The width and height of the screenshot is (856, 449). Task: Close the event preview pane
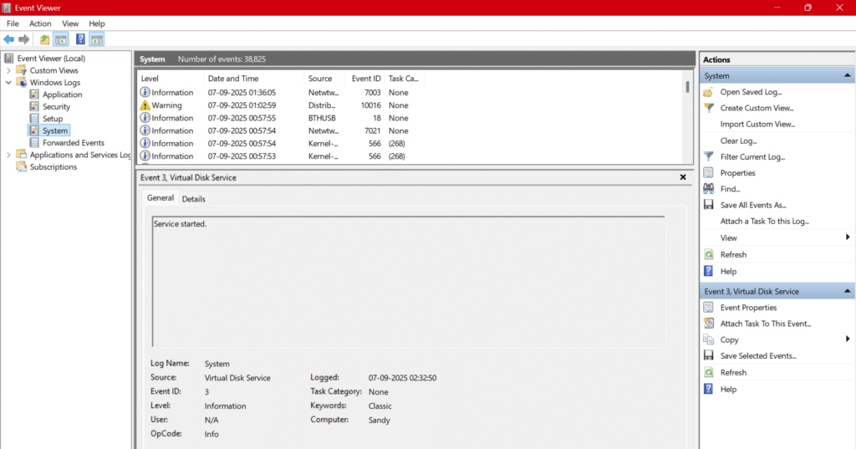coord(682,177)
